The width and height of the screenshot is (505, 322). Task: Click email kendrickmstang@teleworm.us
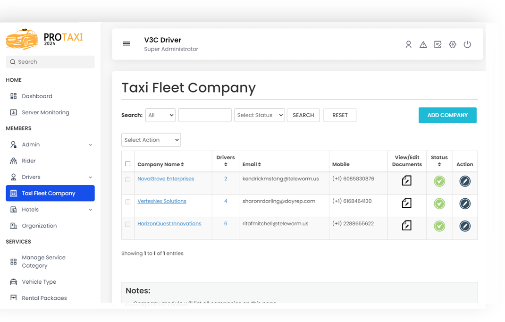point(280,178)
